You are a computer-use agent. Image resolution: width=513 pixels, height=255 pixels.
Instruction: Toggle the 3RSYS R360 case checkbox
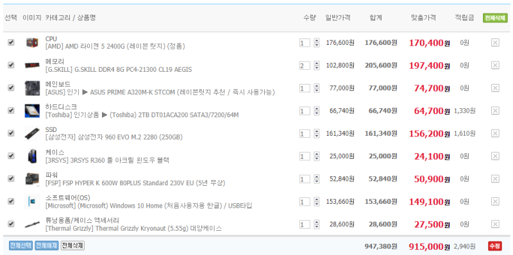click(11, 156)
